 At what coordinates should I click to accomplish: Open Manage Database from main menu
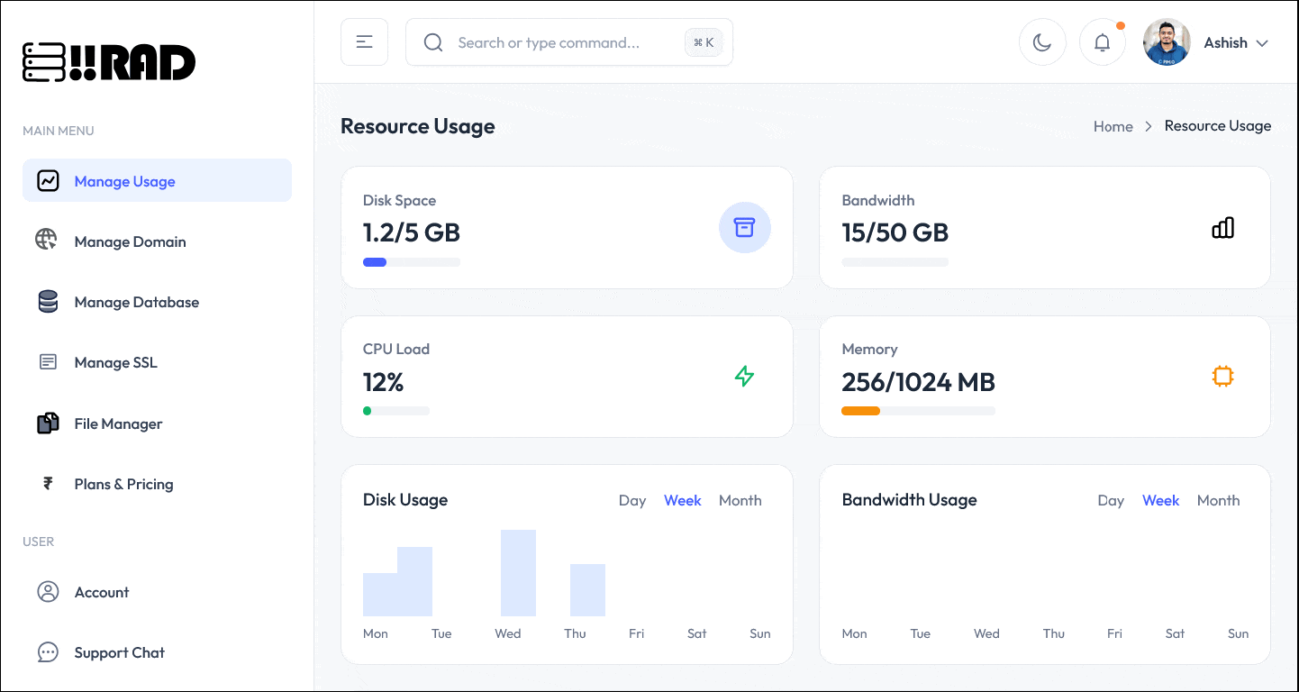tap(136, 302)
